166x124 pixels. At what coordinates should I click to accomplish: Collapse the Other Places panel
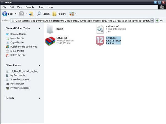click(40, 65)
